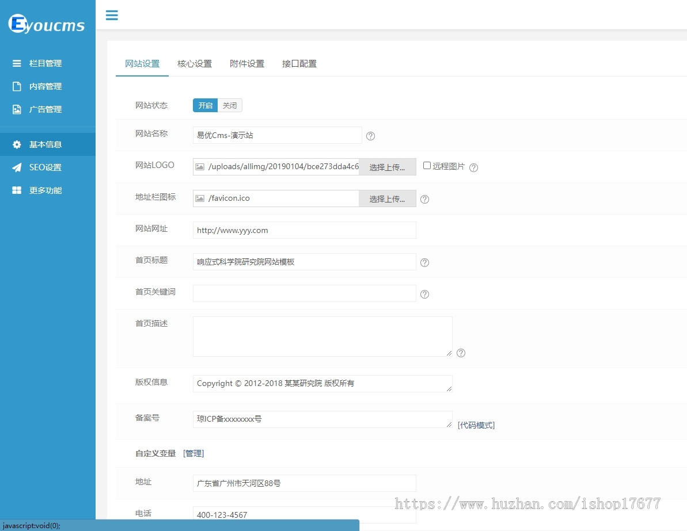Click the 版权信息 label

click(151, 382)
